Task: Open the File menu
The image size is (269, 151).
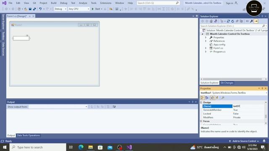Action: (11, 3)
